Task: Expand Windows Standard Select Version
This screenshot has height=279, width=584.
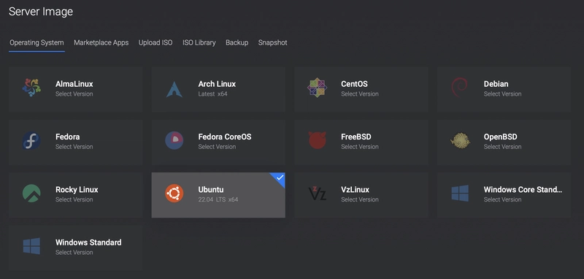Action: click(x=74, y=253)
